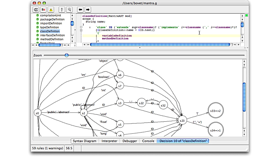Image resolution: width=280 pixels, height=157 pixels.
Task: Open the Debugger tab
Action: (x=130, y=141)
